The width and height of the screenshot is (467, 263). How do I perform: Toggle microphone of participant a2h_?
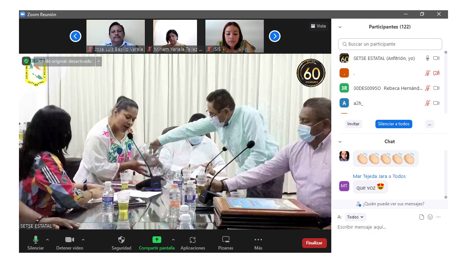(x=427, y=103)
